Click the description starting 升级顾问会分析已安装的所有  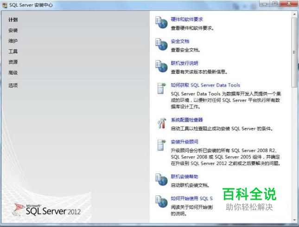[x=225, y=157]
